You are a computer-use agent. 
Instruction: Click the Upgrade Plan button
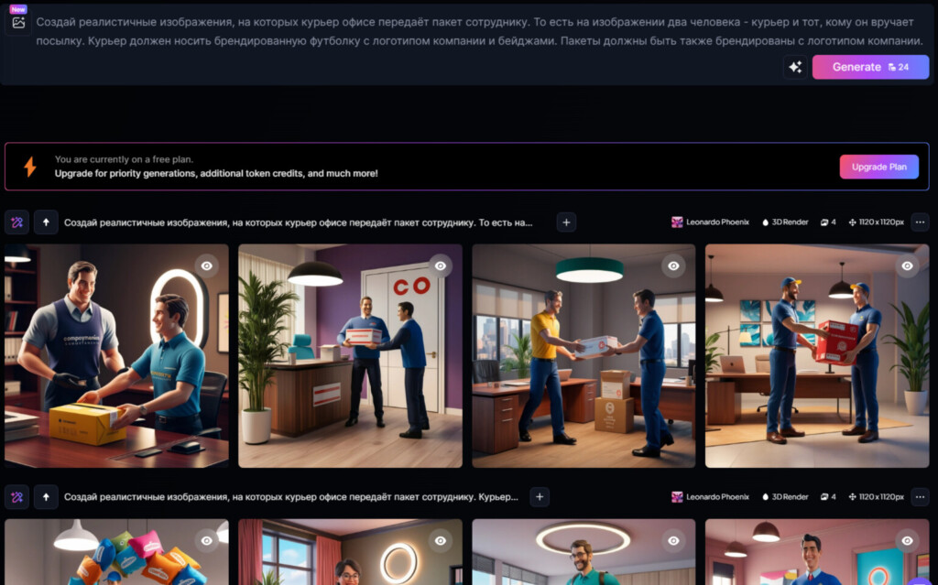click(878, 167)
